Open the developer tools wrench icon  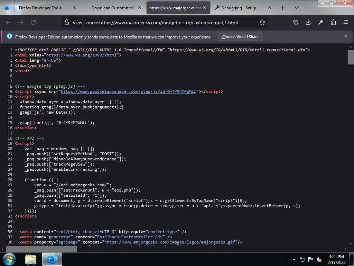(320, 22)
